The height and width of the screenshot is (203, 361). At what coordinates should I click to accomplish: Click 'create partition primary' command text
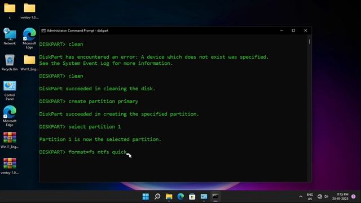(103, 101)
